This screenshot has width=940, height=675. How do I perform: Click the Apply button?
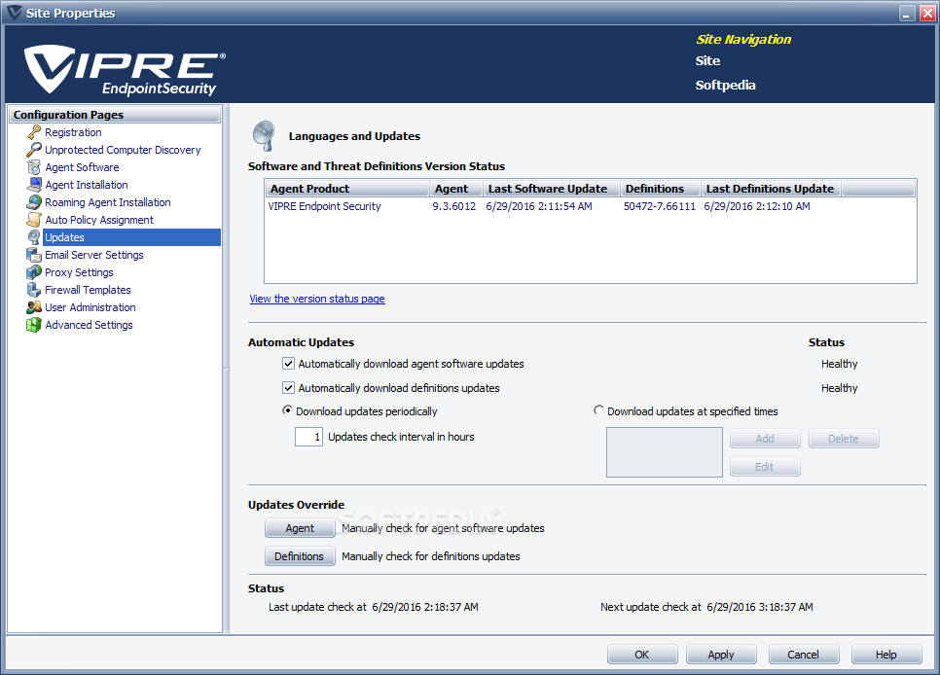point(721,655)
